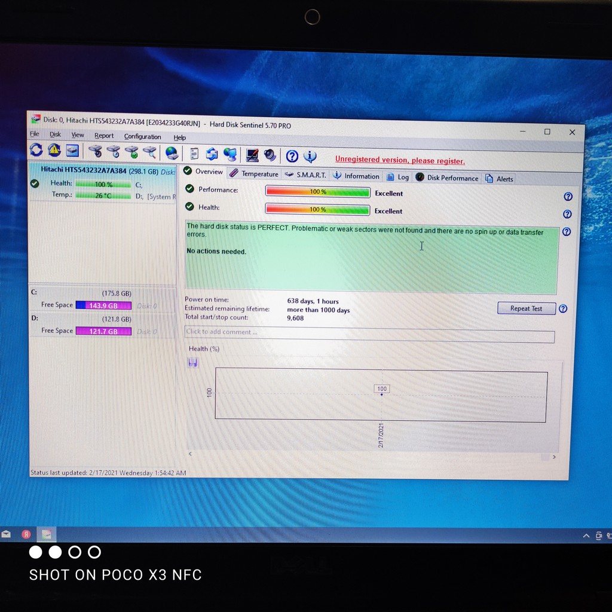Screen dimensions: 612x612
Task: Click the Total start/stop count value 9,608
Action: pos(295,318)
